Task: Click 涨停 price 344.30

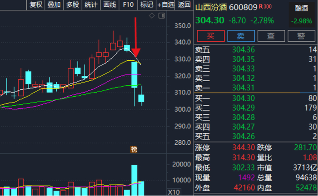Action: [243, 147]
